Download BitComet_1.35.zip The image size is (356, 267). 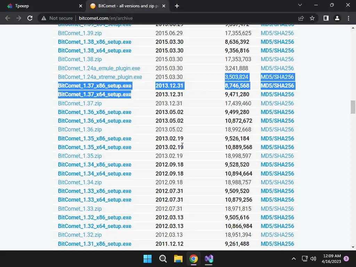click(x=80, y=156)
